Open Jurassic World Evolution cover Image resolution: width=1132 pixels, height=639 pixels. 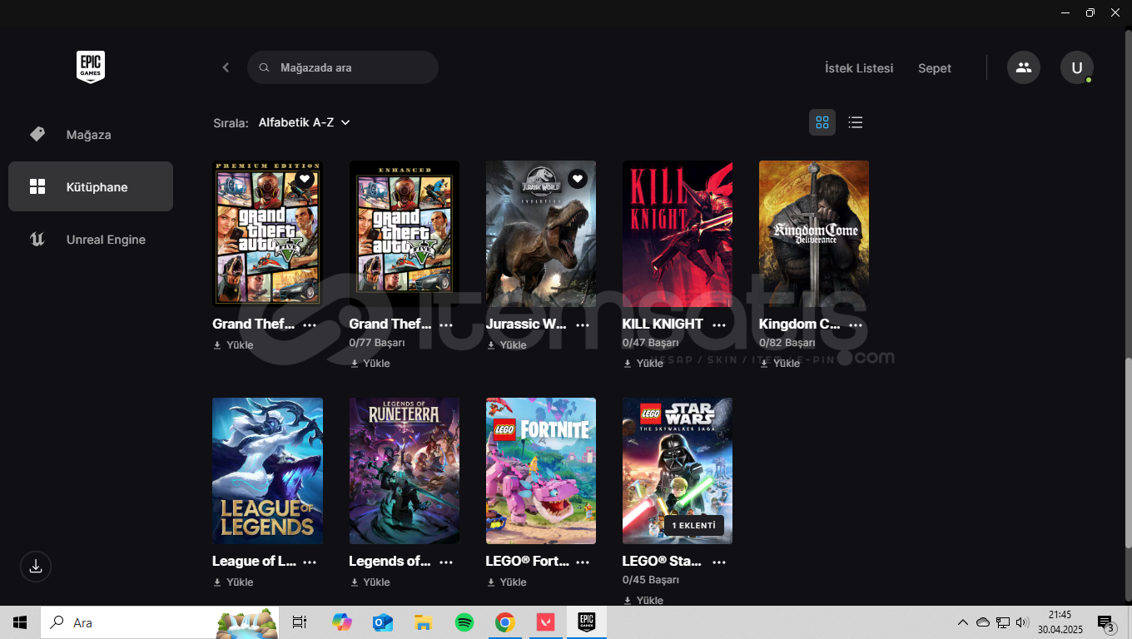[x=541, y=234]
